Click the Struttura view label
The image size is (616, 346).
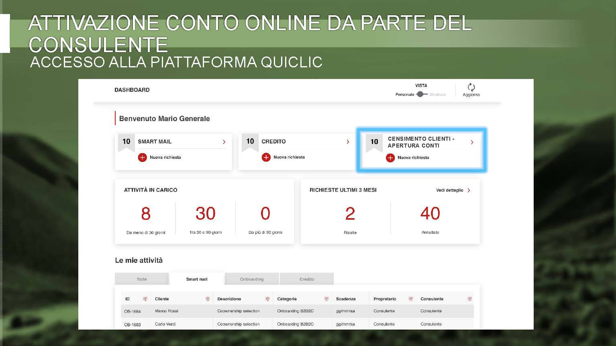point(437,95)
